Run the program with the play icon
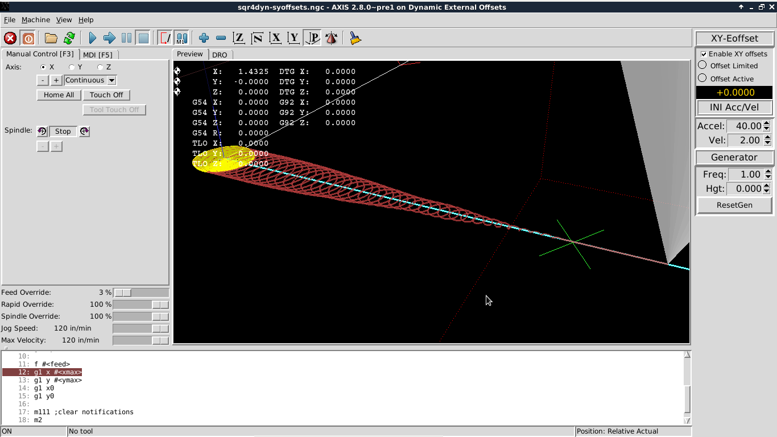This screenshot has height=437, width=777. [93, 38]
